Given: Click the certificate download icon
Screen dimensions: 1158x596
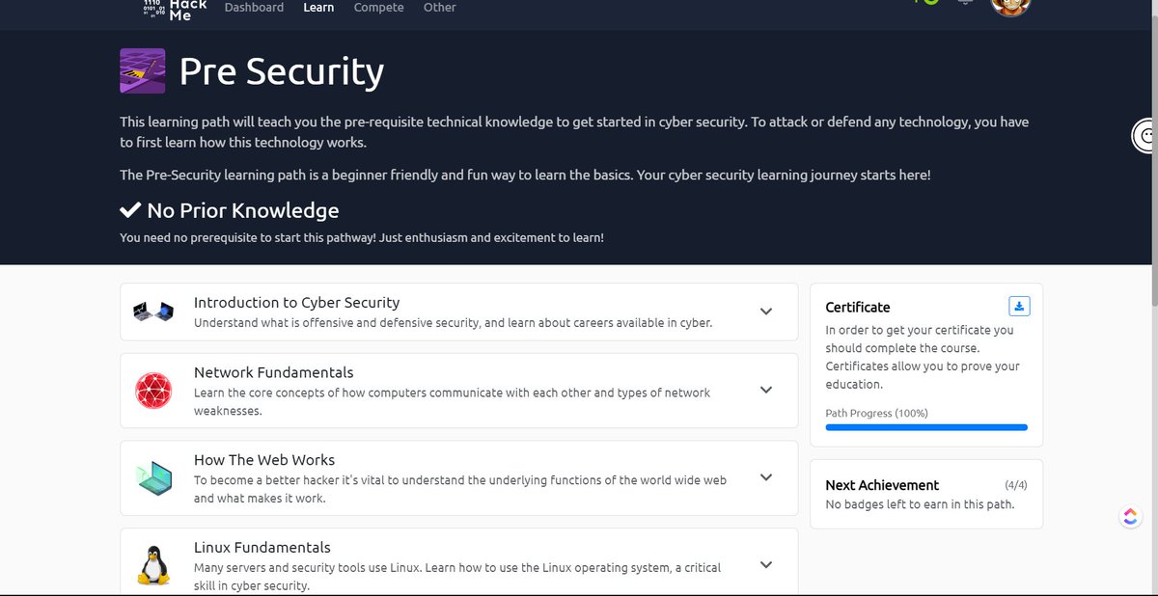Looking at the screenshot, I should [x=1019, y=306].
